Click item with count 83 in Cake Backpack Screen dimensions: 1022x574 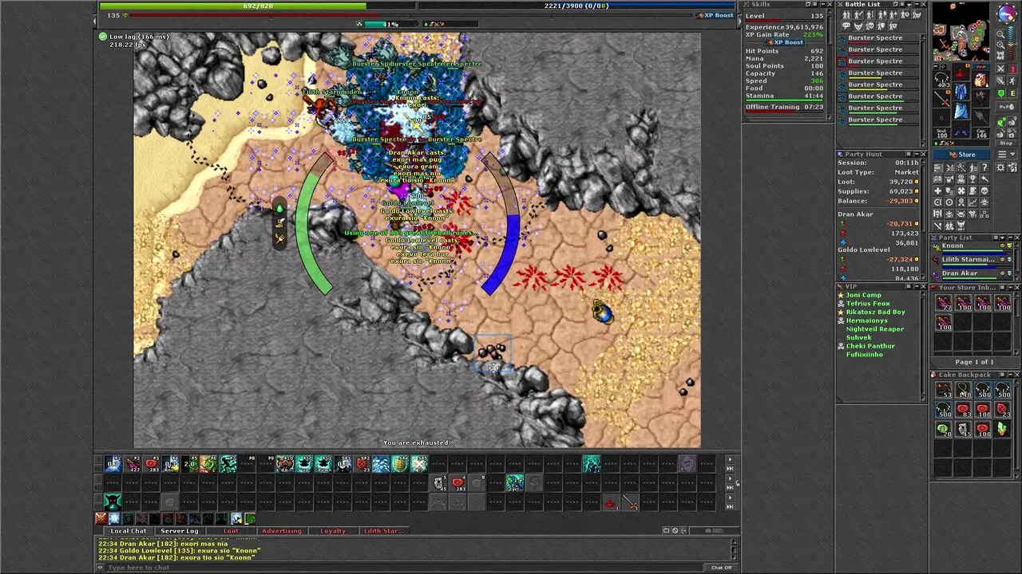pos(963,408)
